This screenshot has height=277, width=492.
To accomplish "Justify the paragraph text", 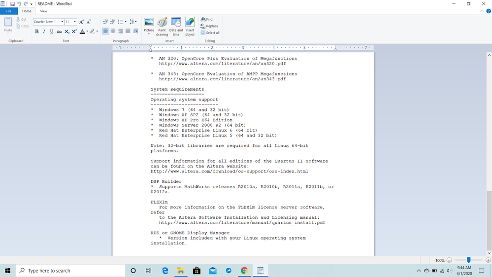I will point(128,31).
